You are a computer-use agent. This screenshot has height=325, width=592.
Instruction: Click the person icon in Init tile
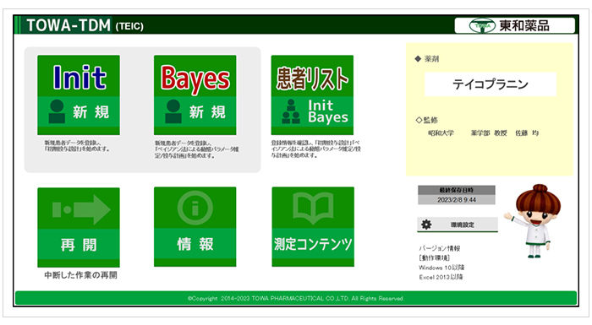click(57, 111)
